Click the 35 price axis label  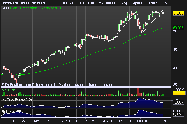pos(175,85)
